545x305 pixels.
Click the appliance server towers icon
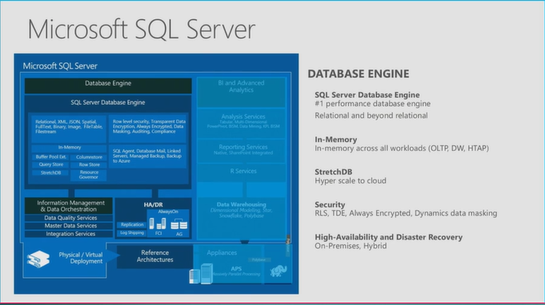coord(201,274)
